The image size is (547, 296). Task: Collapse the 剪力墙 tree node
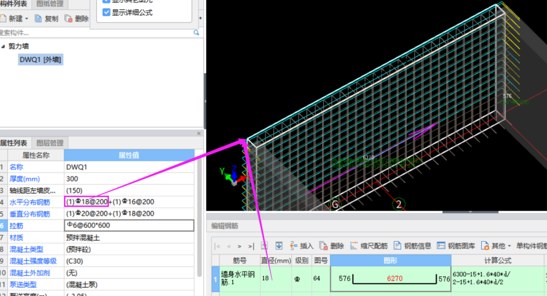pos(3,46)
